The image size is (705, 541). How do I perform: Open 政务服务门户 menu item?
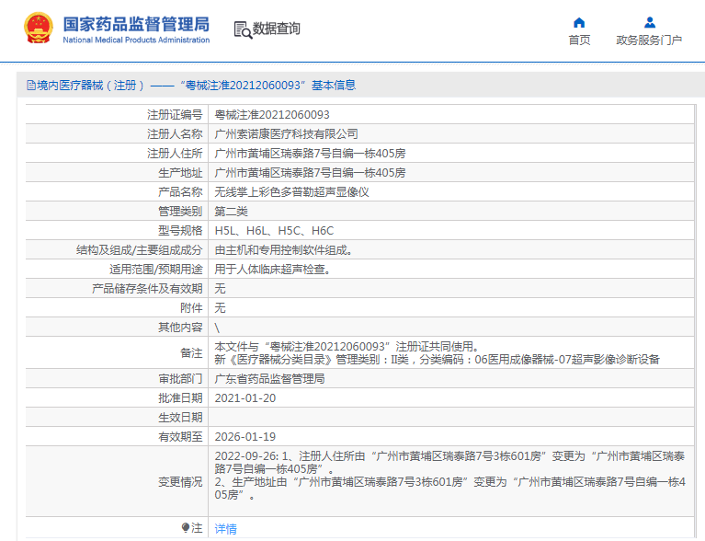pyautogui.click(x=649, y=40)
